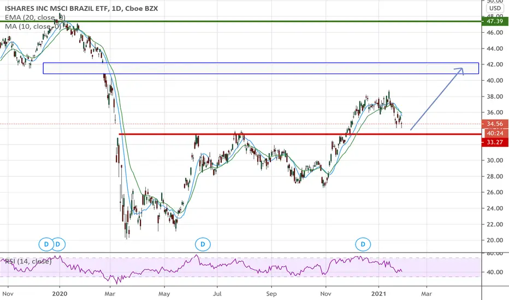509x300 pixels.
Task: Click the RSI pane 40.00 scale value
Action: point(495,272)
